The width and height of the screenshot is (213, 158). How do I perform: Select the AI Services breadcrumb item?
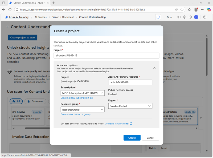point(40,17)
